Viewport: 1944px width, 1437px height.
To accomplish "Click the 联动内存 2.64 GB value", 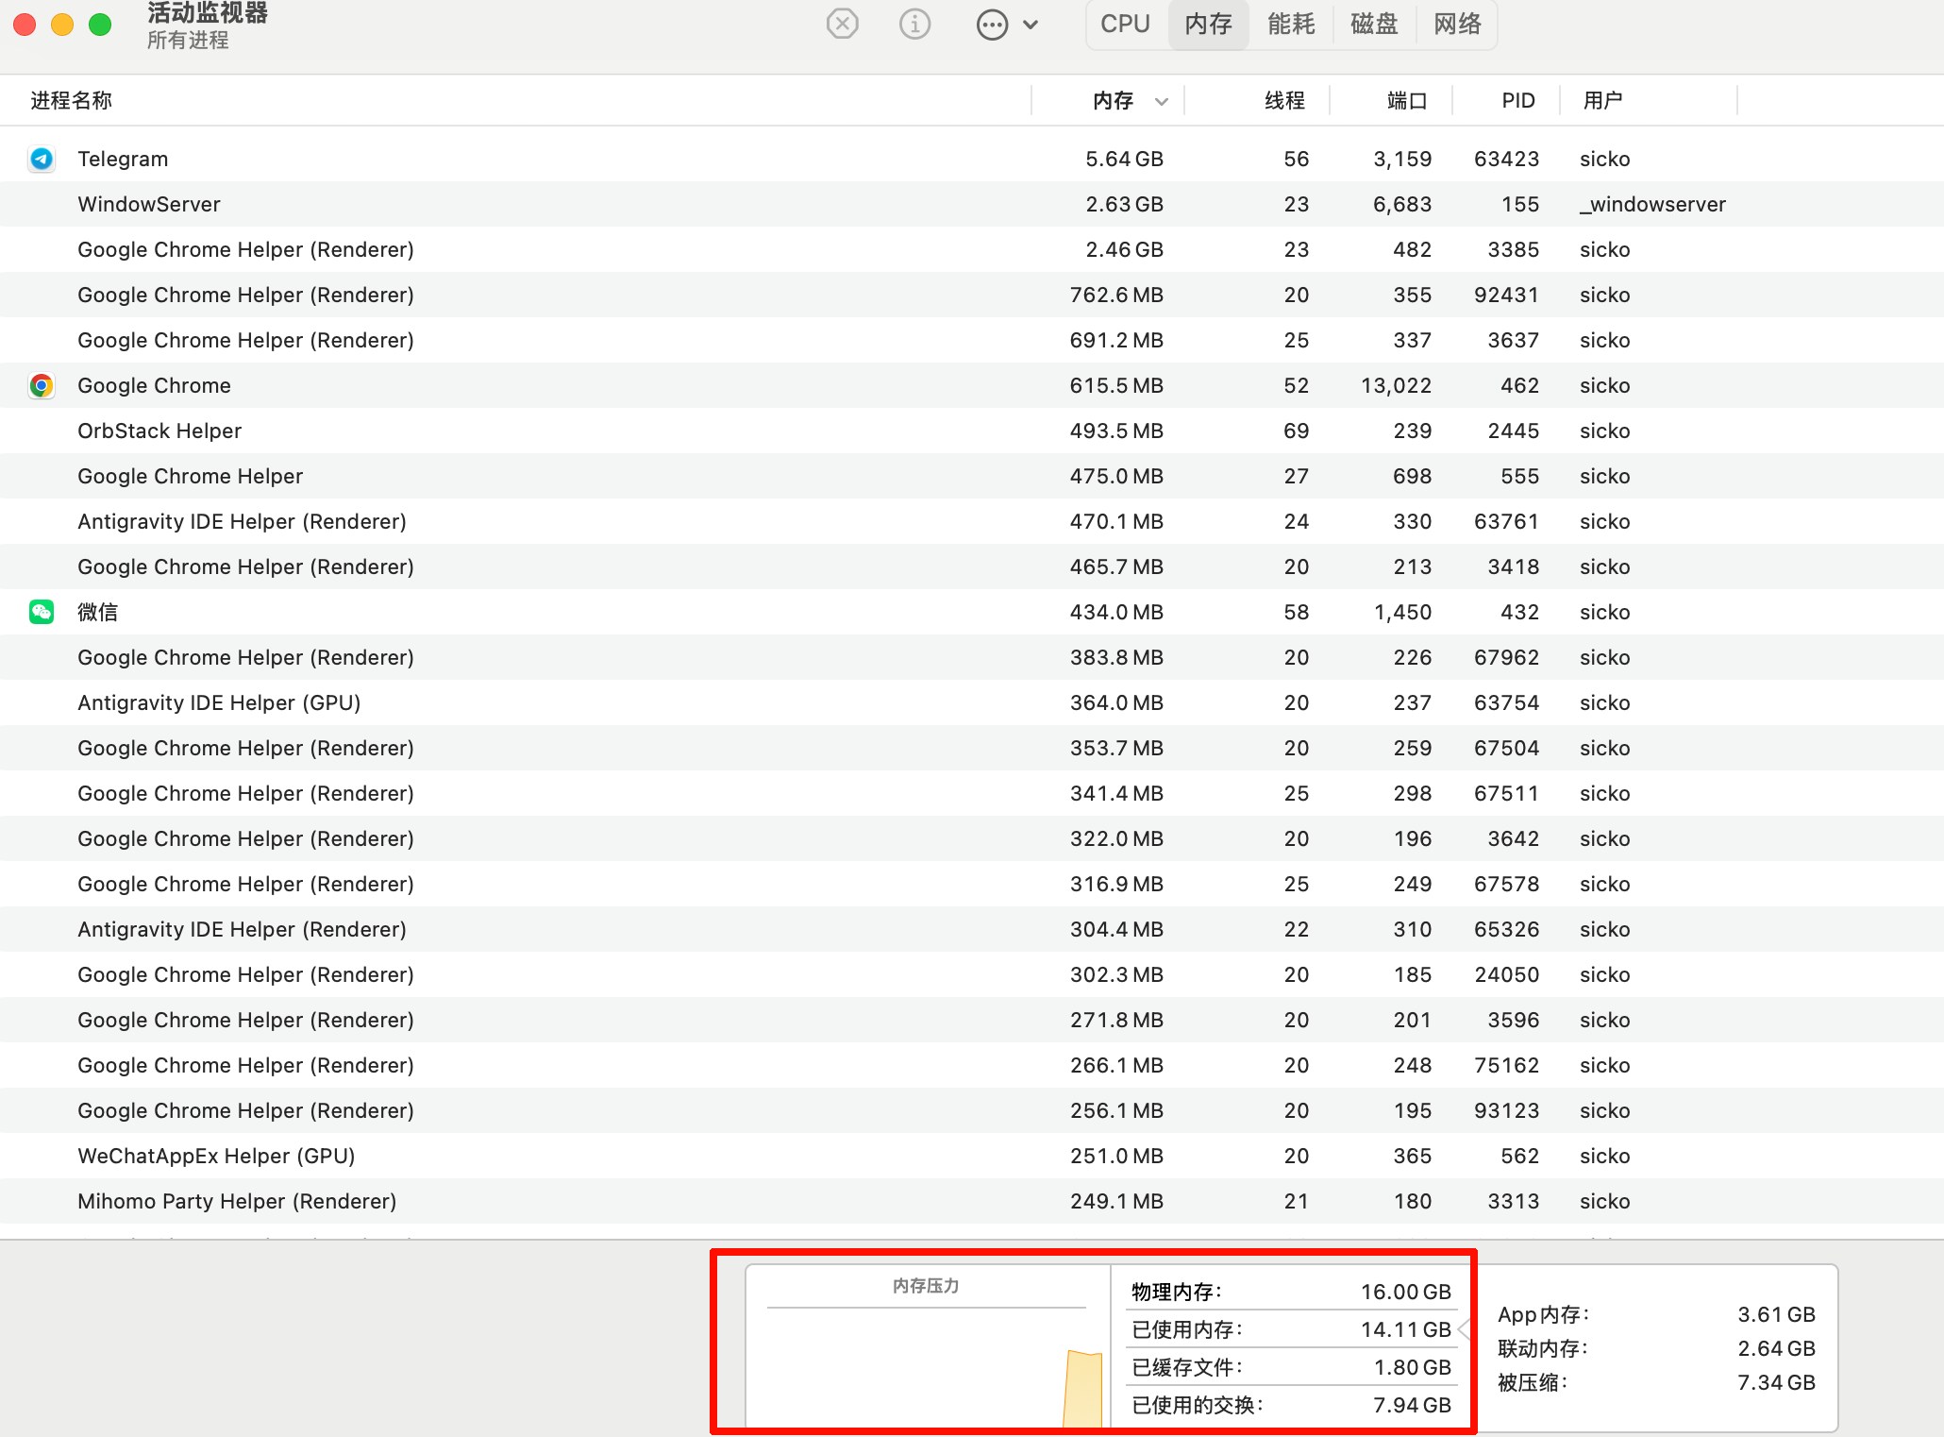I will pyautogui.click(x=1776, y=1348).
